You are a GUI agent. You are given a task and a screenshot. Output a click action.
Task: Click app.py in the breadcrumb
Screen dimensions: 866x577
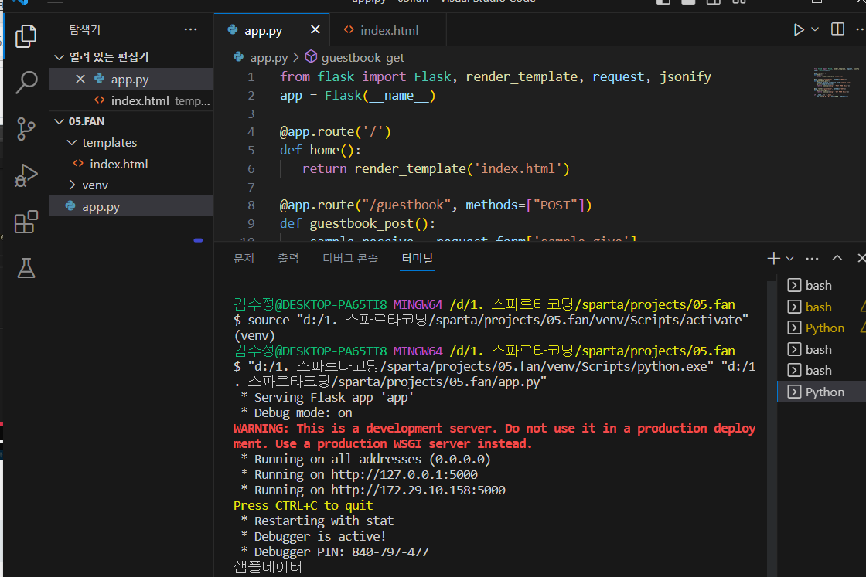point(268,57)
